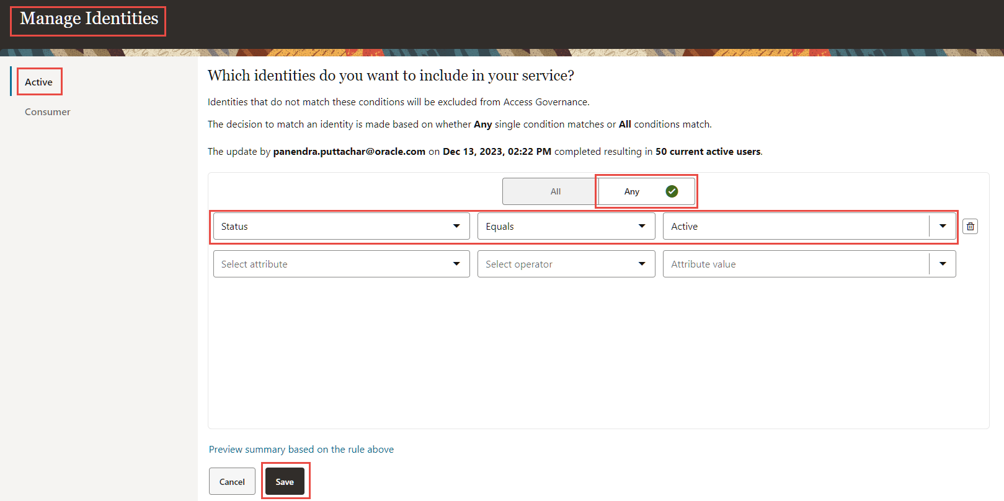
Task: Cancel the identity changes
Action: point(232,481)
